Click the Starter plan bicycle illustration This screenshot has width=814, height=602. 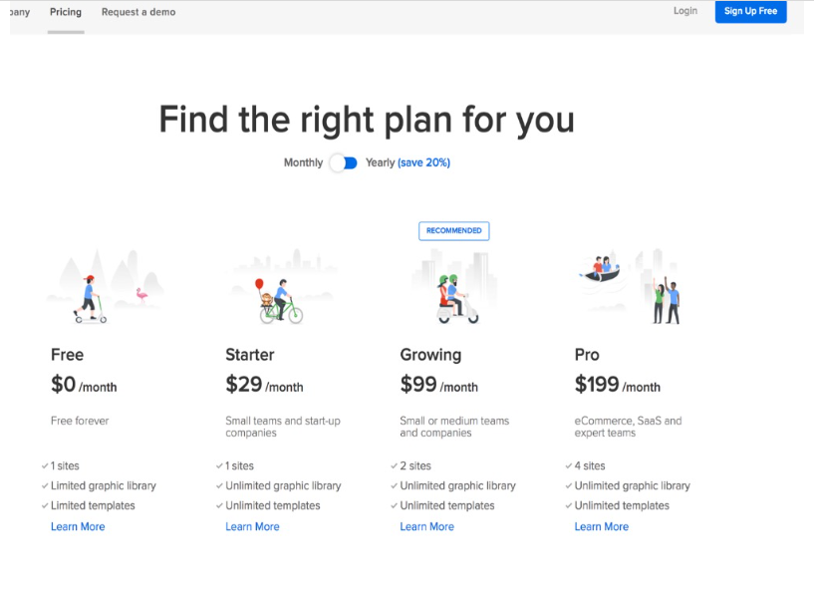(x=281, y=287)
